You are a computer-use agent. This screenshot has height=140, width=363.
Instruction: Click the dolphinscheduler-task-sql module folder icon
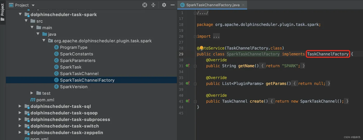(27, 106)
